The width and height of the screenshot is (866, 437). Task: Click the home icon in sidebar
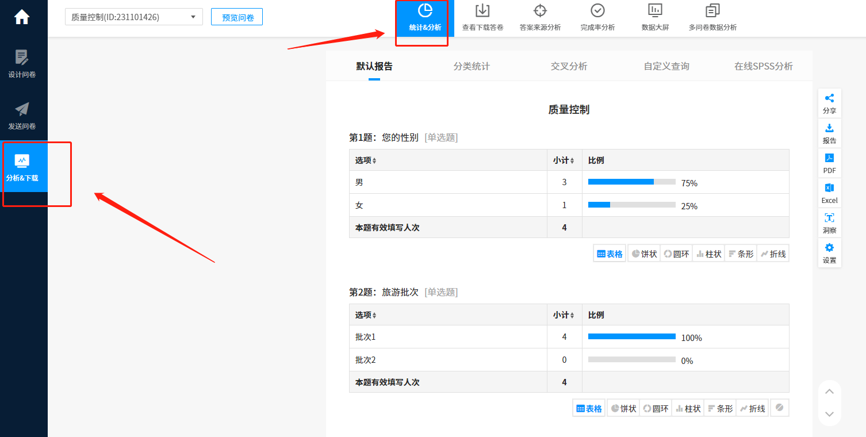[22, 17]
